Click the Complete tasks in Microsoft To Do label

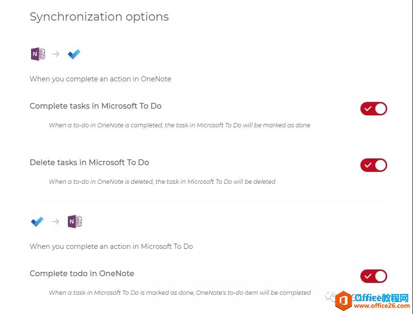tap(96, 106)
